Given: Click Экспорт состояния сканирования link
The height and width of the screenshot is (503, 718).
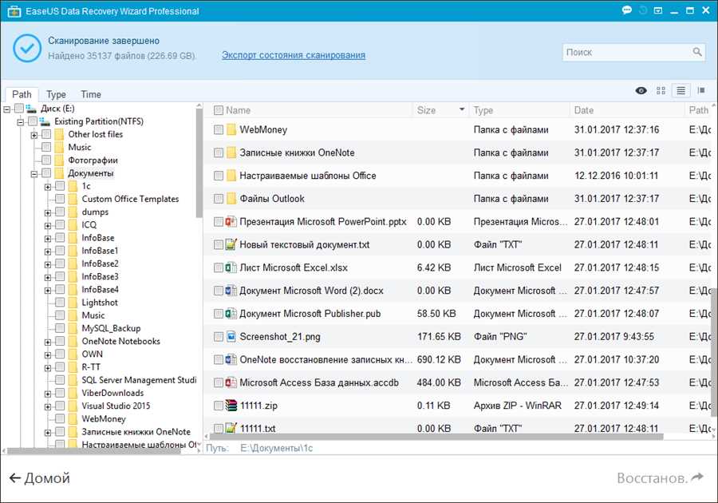Looking at the screenshot, I should click(x=294, y=55).
